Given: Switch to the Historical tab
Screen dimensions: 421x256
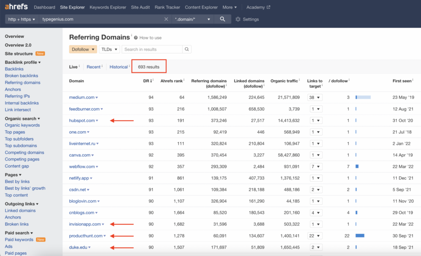Looking at the screenshot, I should [118, 67].
